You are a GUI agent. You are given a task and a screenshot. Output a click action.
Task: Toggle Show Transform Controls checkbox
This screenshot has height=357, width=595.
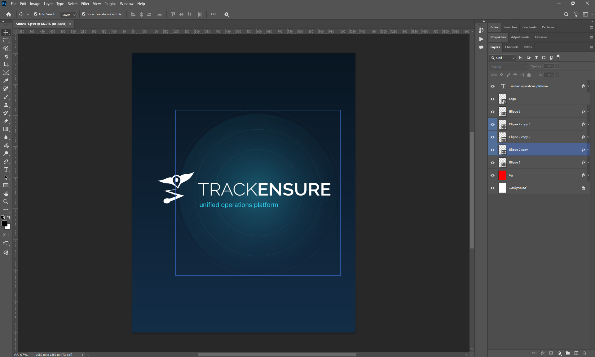(84, 14)
